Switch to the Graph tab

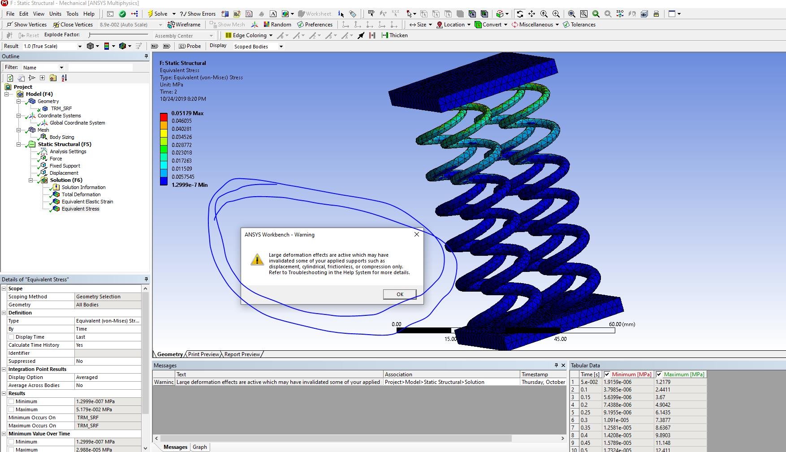(200, 447)
